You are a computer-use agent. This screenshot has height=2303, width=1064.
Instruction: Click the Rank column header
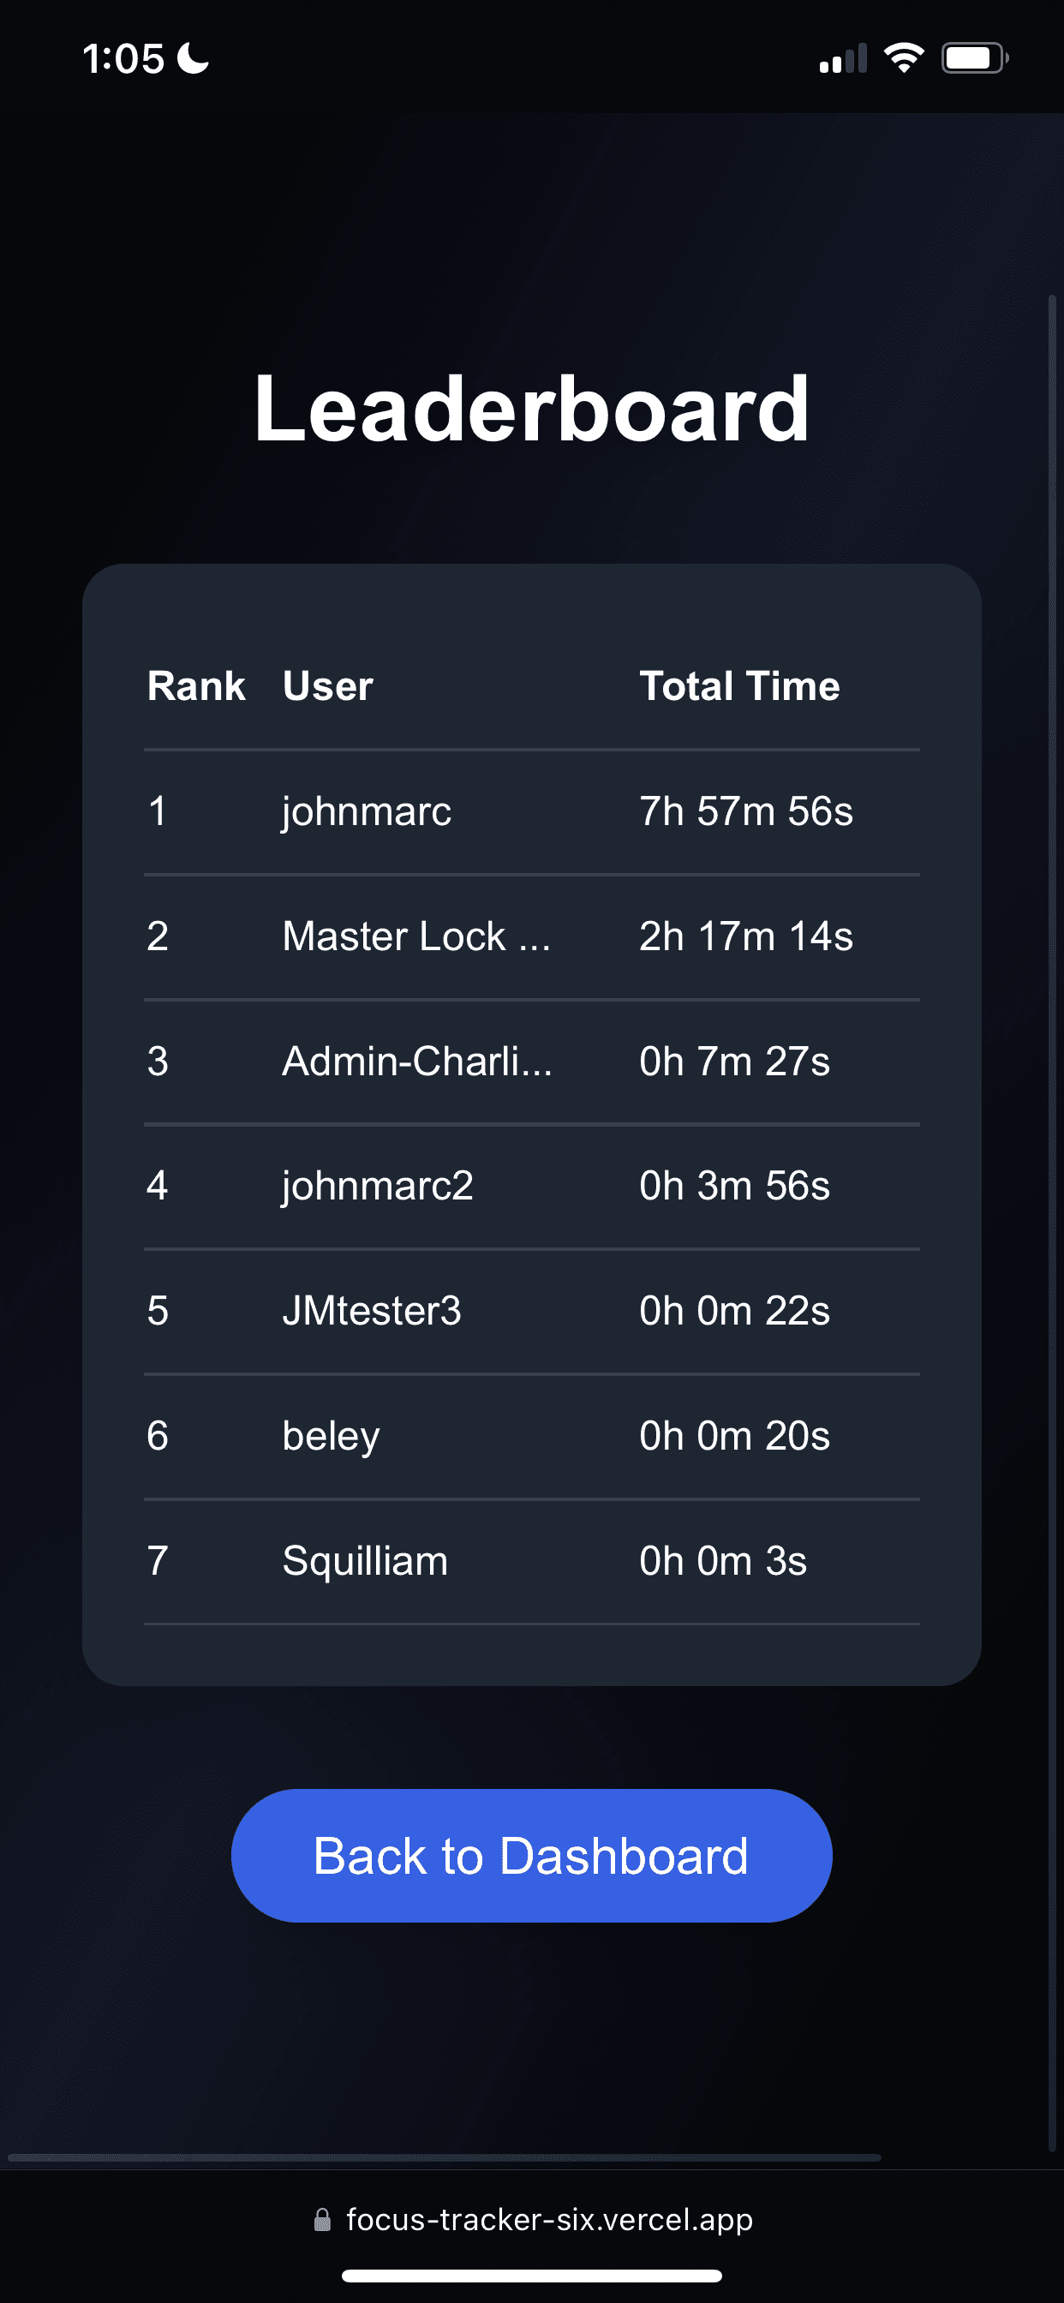coord(196,685)
